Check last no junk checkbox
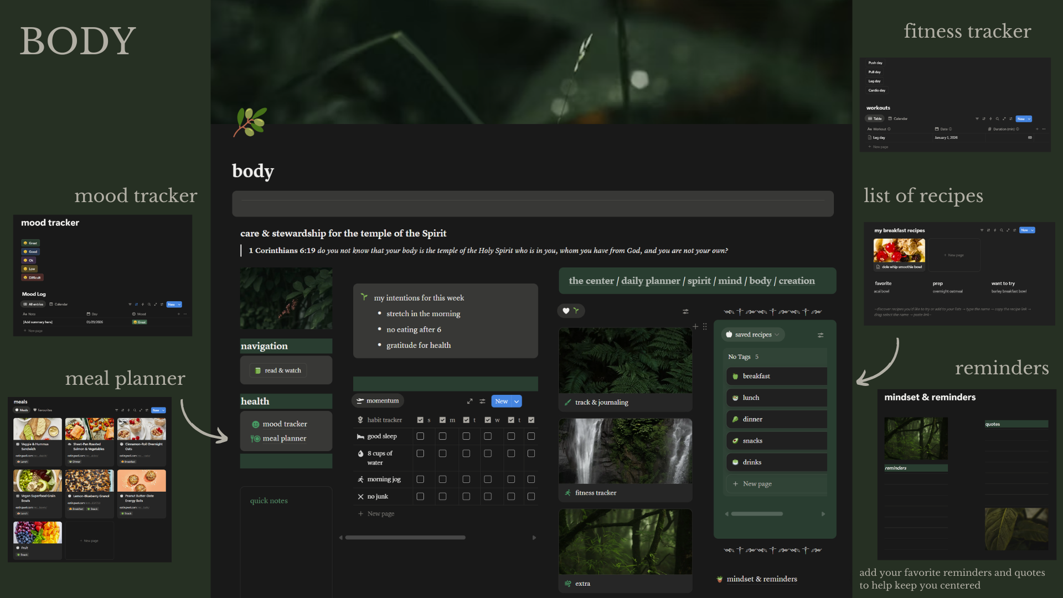The width and height of the screenshot is (1063, 598). 531,497
